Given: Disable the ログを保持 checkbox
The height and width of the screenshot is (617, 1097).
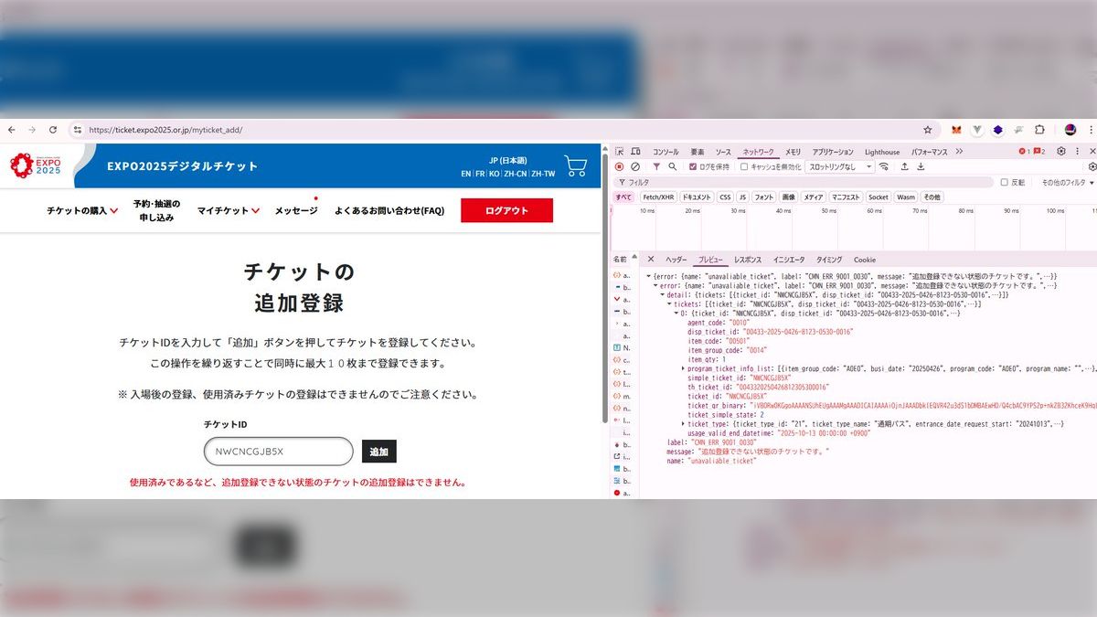Looking at the screenshot, I should tap(691, 166).
